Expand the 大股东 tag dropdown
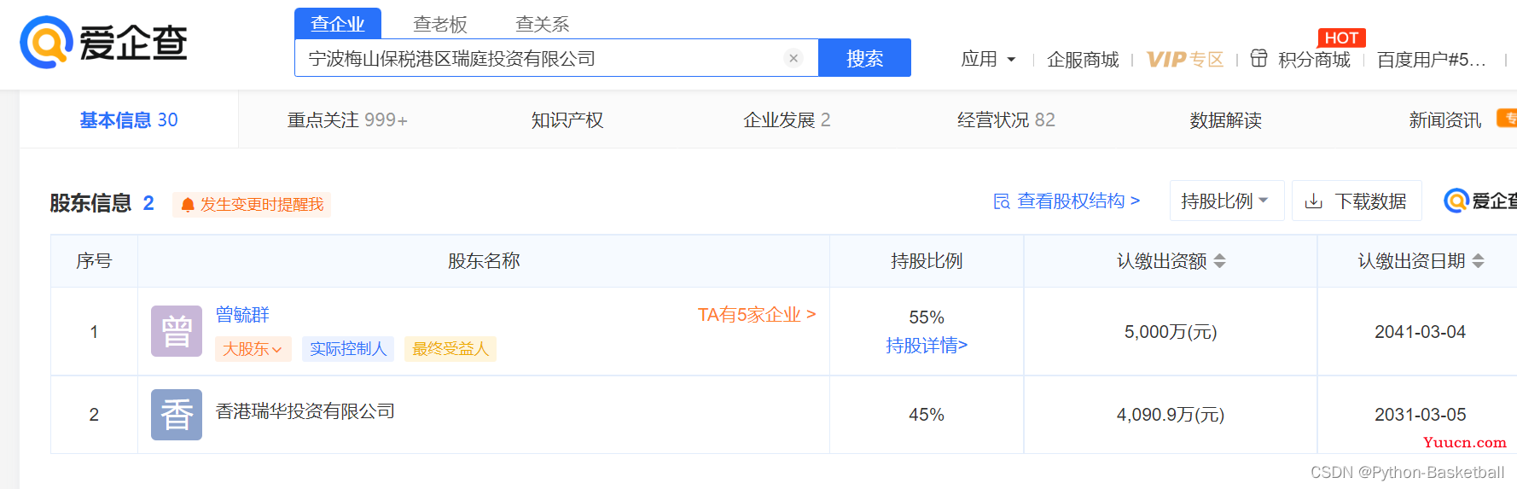 (253, 349)
